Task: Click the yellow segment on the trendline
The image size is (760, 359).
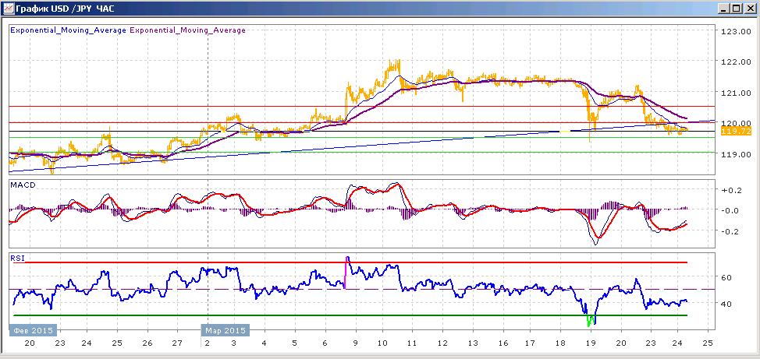Action: point(565,131)
